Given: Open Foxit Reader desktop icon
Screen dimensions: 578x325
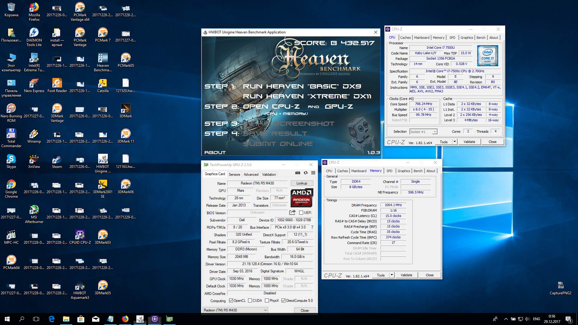Looking at the screenshot, I should click(x=57, y=86).
